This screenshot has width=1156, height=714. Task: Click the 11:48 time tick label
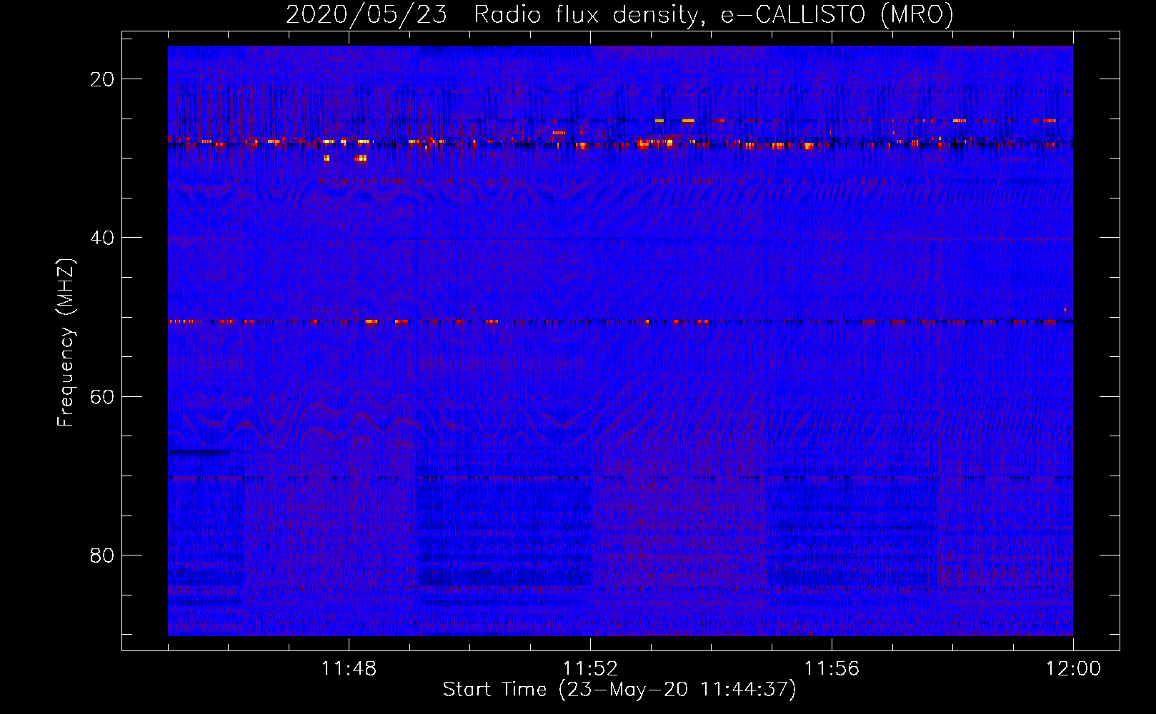[349, 669]
